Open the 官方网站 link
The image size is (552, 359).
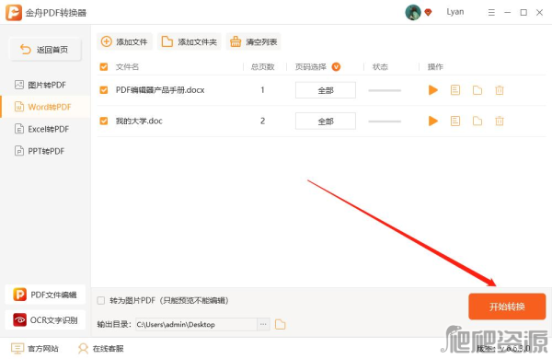35,349
